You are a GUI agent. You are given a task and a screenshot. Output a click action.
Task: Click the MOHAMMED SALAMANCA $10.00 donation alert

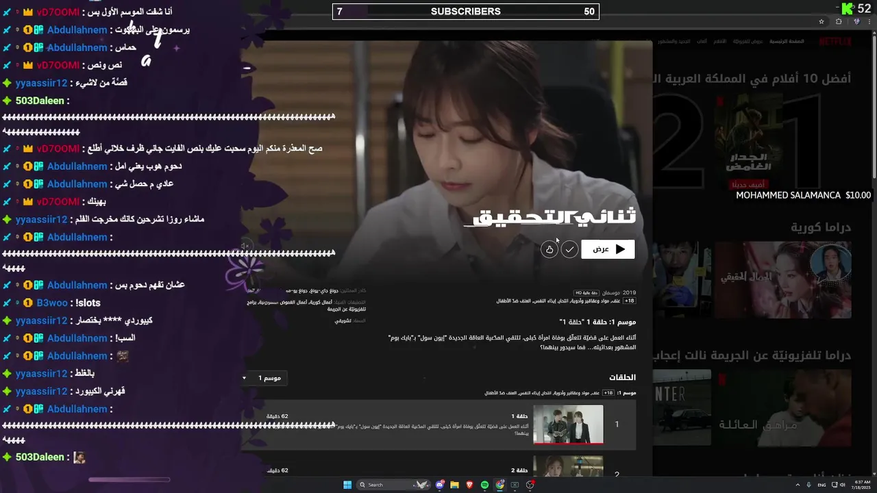coord(803,195)
